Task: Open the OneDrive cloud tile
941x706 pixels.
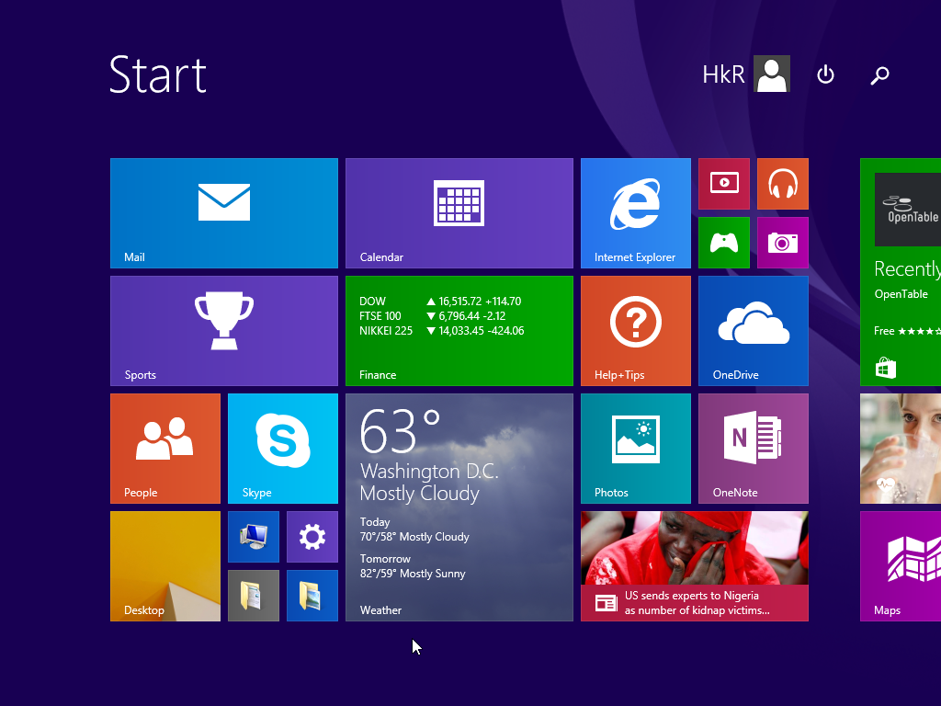Action: point(754,331)
